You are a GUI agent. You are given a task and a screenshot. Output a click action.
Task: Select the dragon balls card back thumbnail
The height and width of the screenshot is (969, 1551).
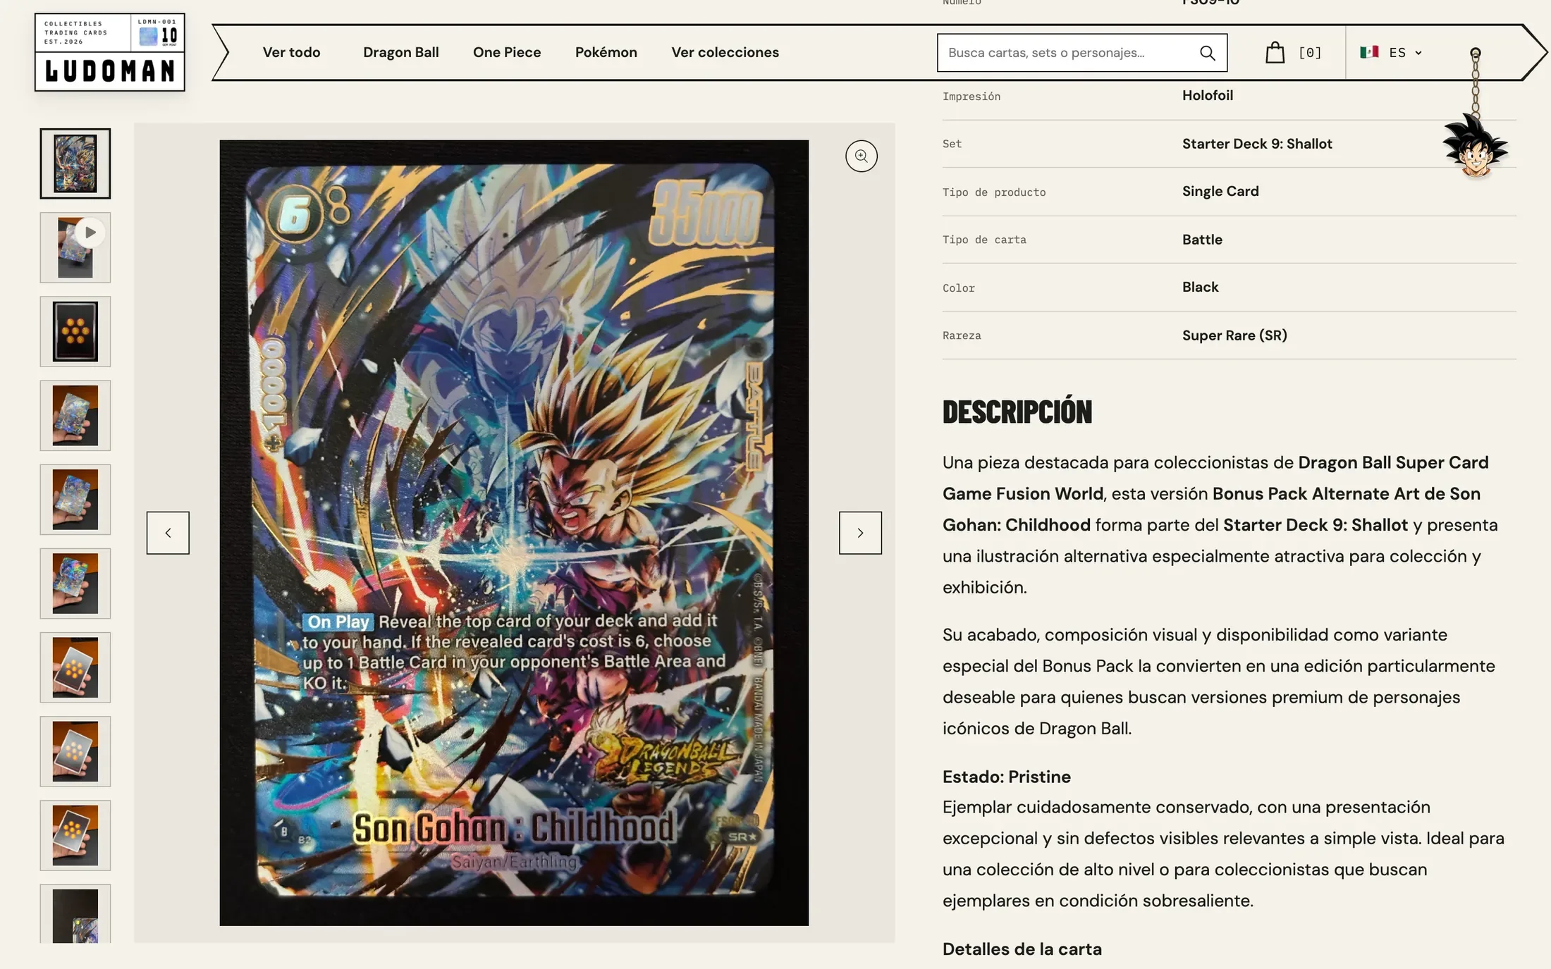[x=75, y=331]
